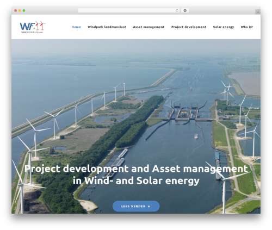
Task: Click the Who is? menu item
Action: [x=246, y=27]
